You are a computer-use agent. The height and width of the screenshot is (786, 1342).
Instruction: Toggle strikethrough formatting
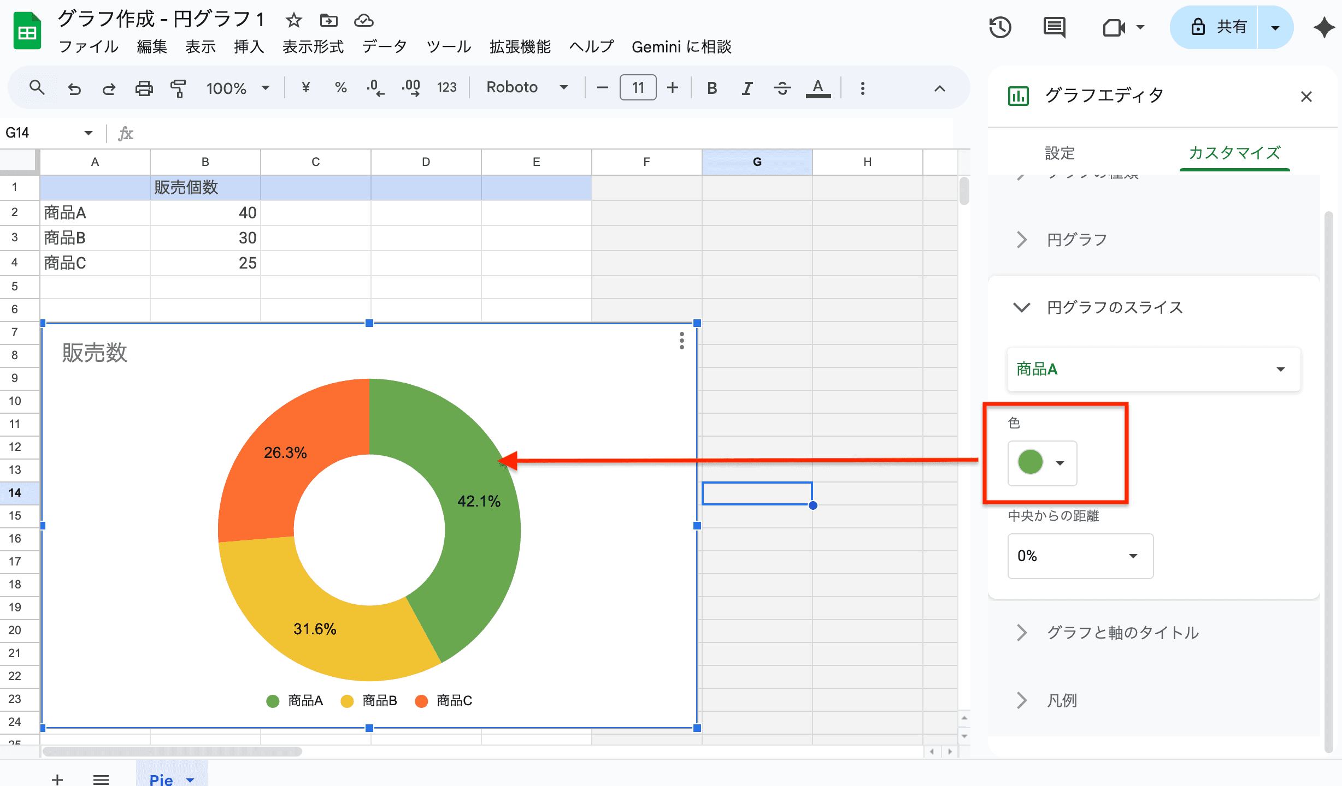coord(782,88)
